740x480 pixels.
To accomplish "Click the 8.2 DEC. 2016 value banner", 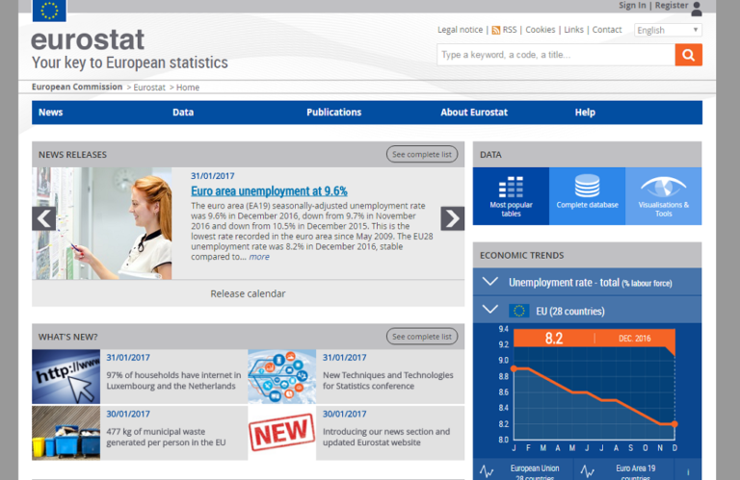I will [595, 339].
